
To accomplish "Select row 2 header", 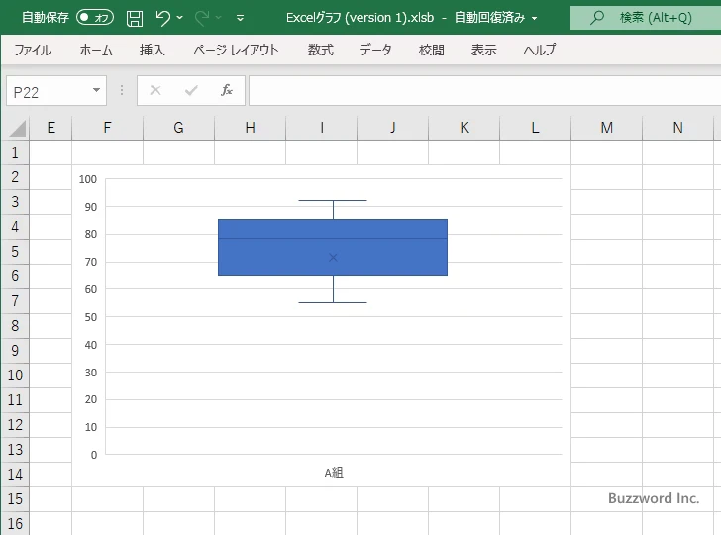I will [x=15, y=177].
